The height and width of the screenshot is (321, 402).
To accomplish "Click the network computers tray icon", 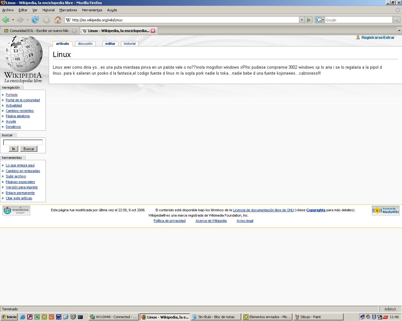I will click(362, 317).
